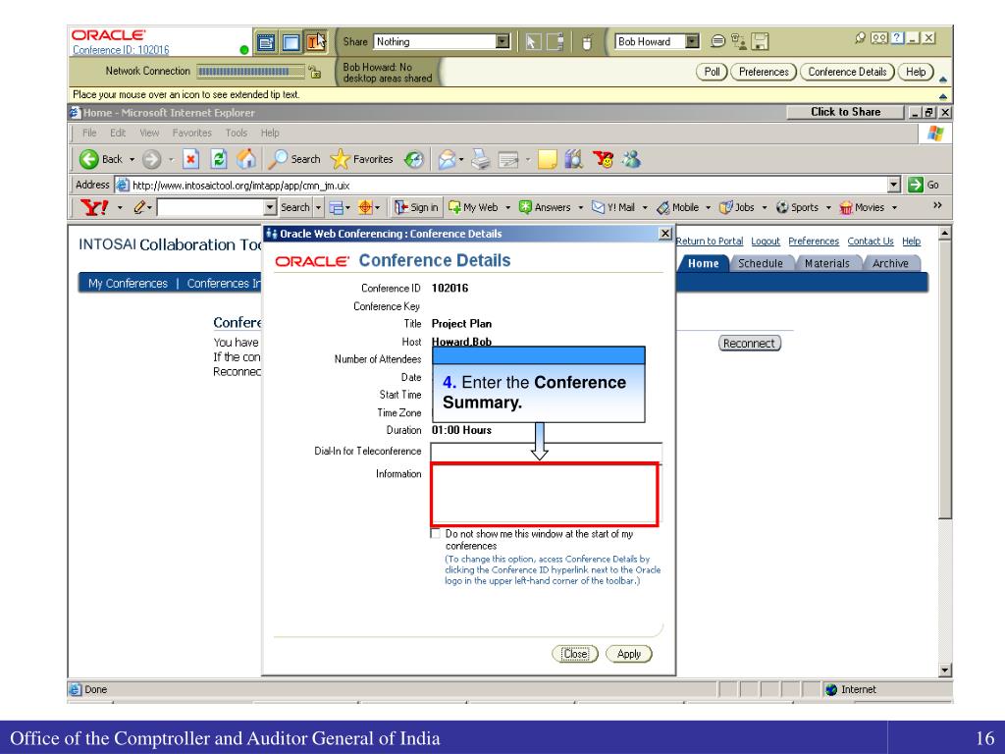Click the browser Forward arrow

pos(151,159)
